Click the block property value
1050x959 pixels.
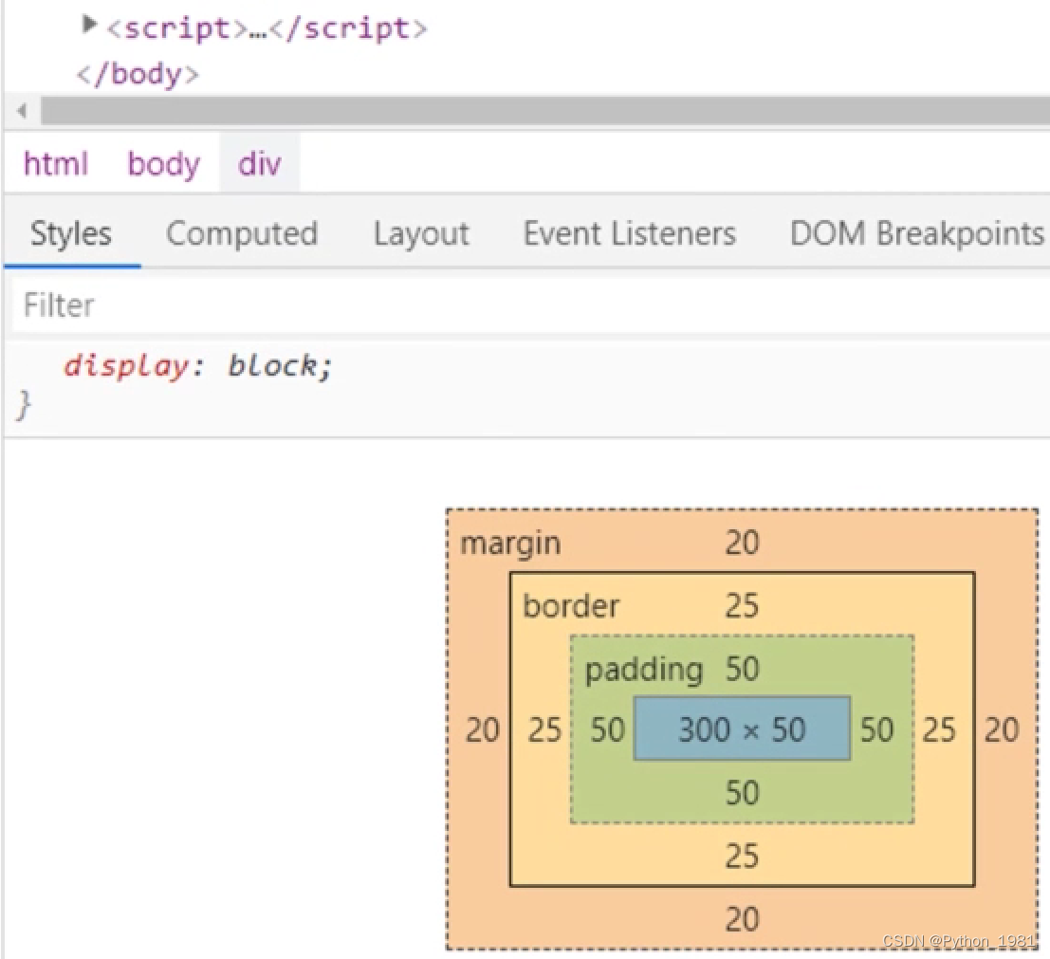point(271,365)
